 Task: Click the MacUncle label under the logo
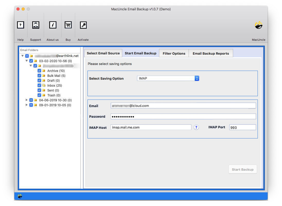click(x=258, y=40)
